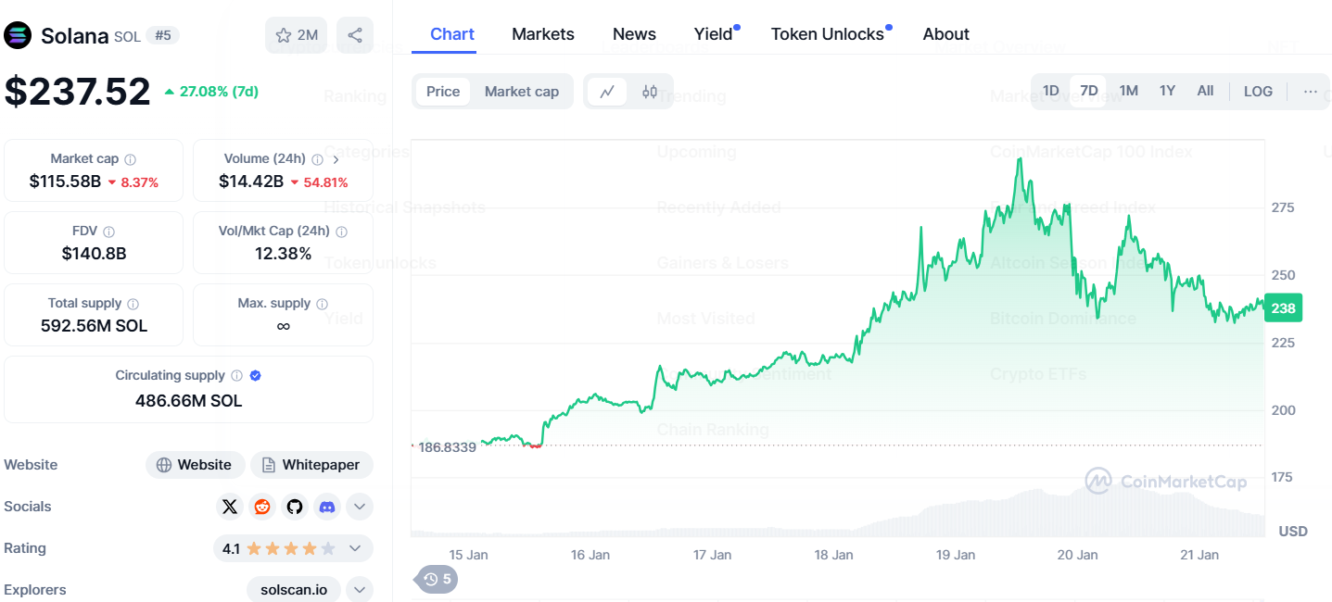The image size is (1332, 602).
Task: Click the Vol/Mkt Cap (24h) info icon
Action: coord(341,232)
